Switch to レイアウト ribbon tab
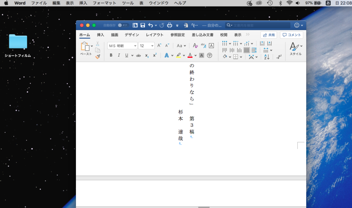352x208 pixels. tap(155, 35)
